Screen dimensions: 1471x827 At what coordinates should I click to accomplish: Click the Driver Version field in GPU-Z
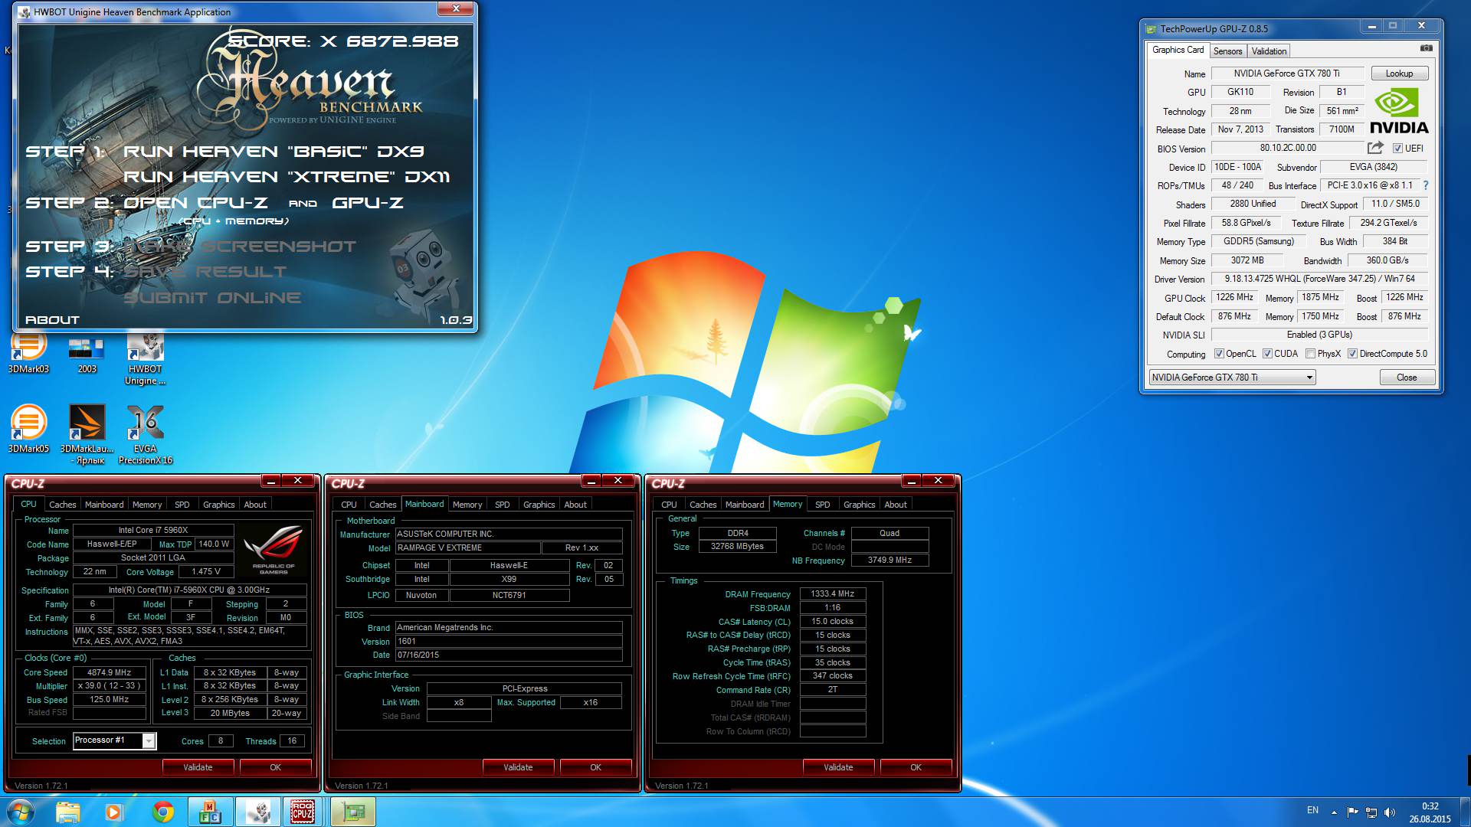click(1319, 279)
